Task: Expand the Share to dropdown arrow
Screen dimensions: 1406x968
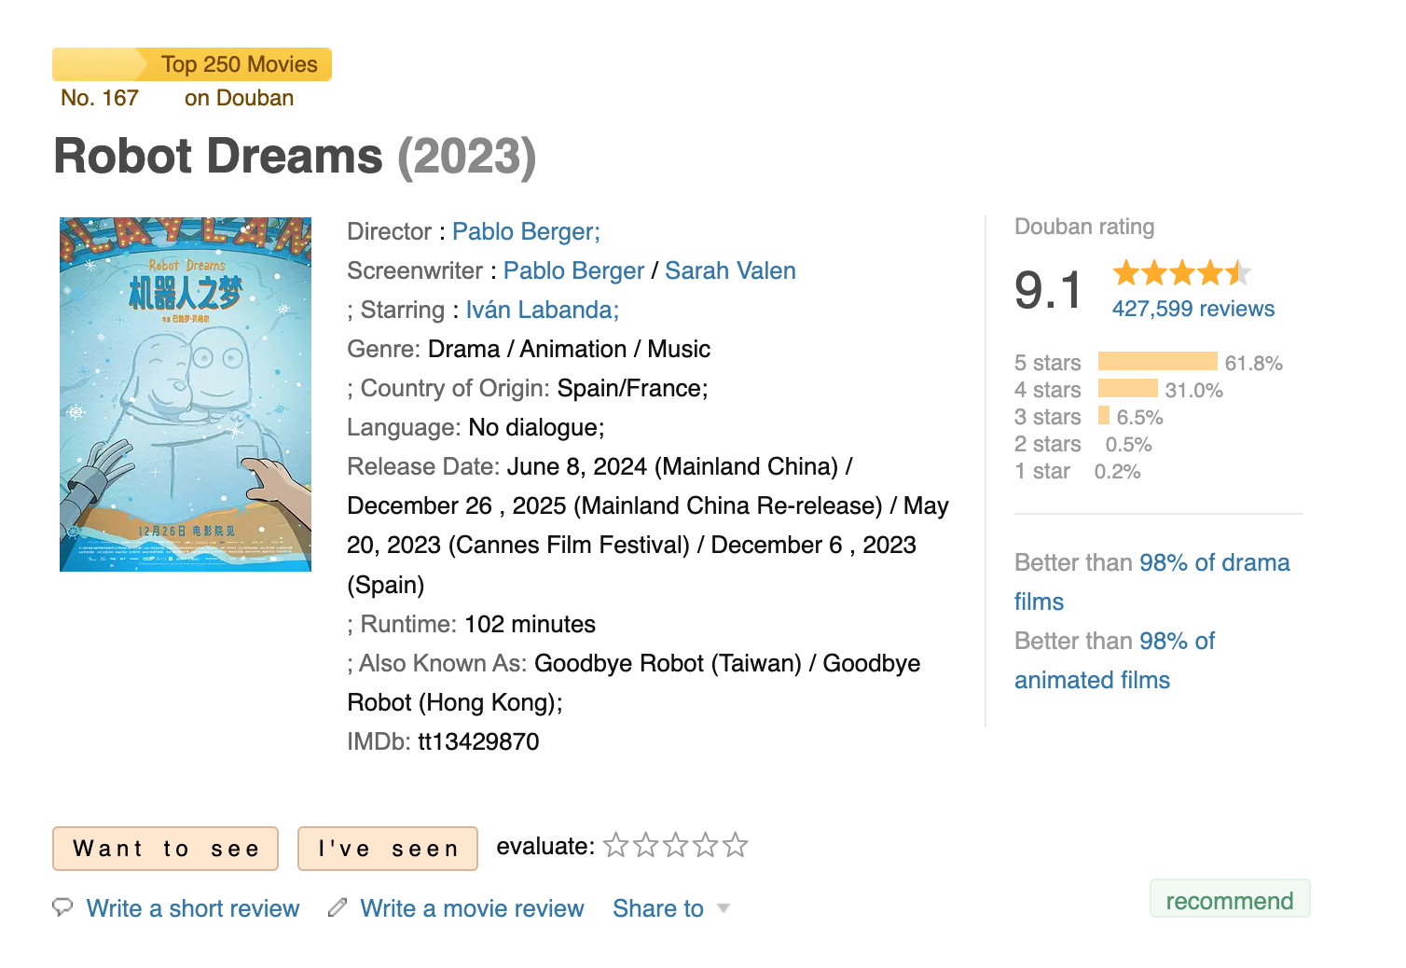Action: pos(724,908)
